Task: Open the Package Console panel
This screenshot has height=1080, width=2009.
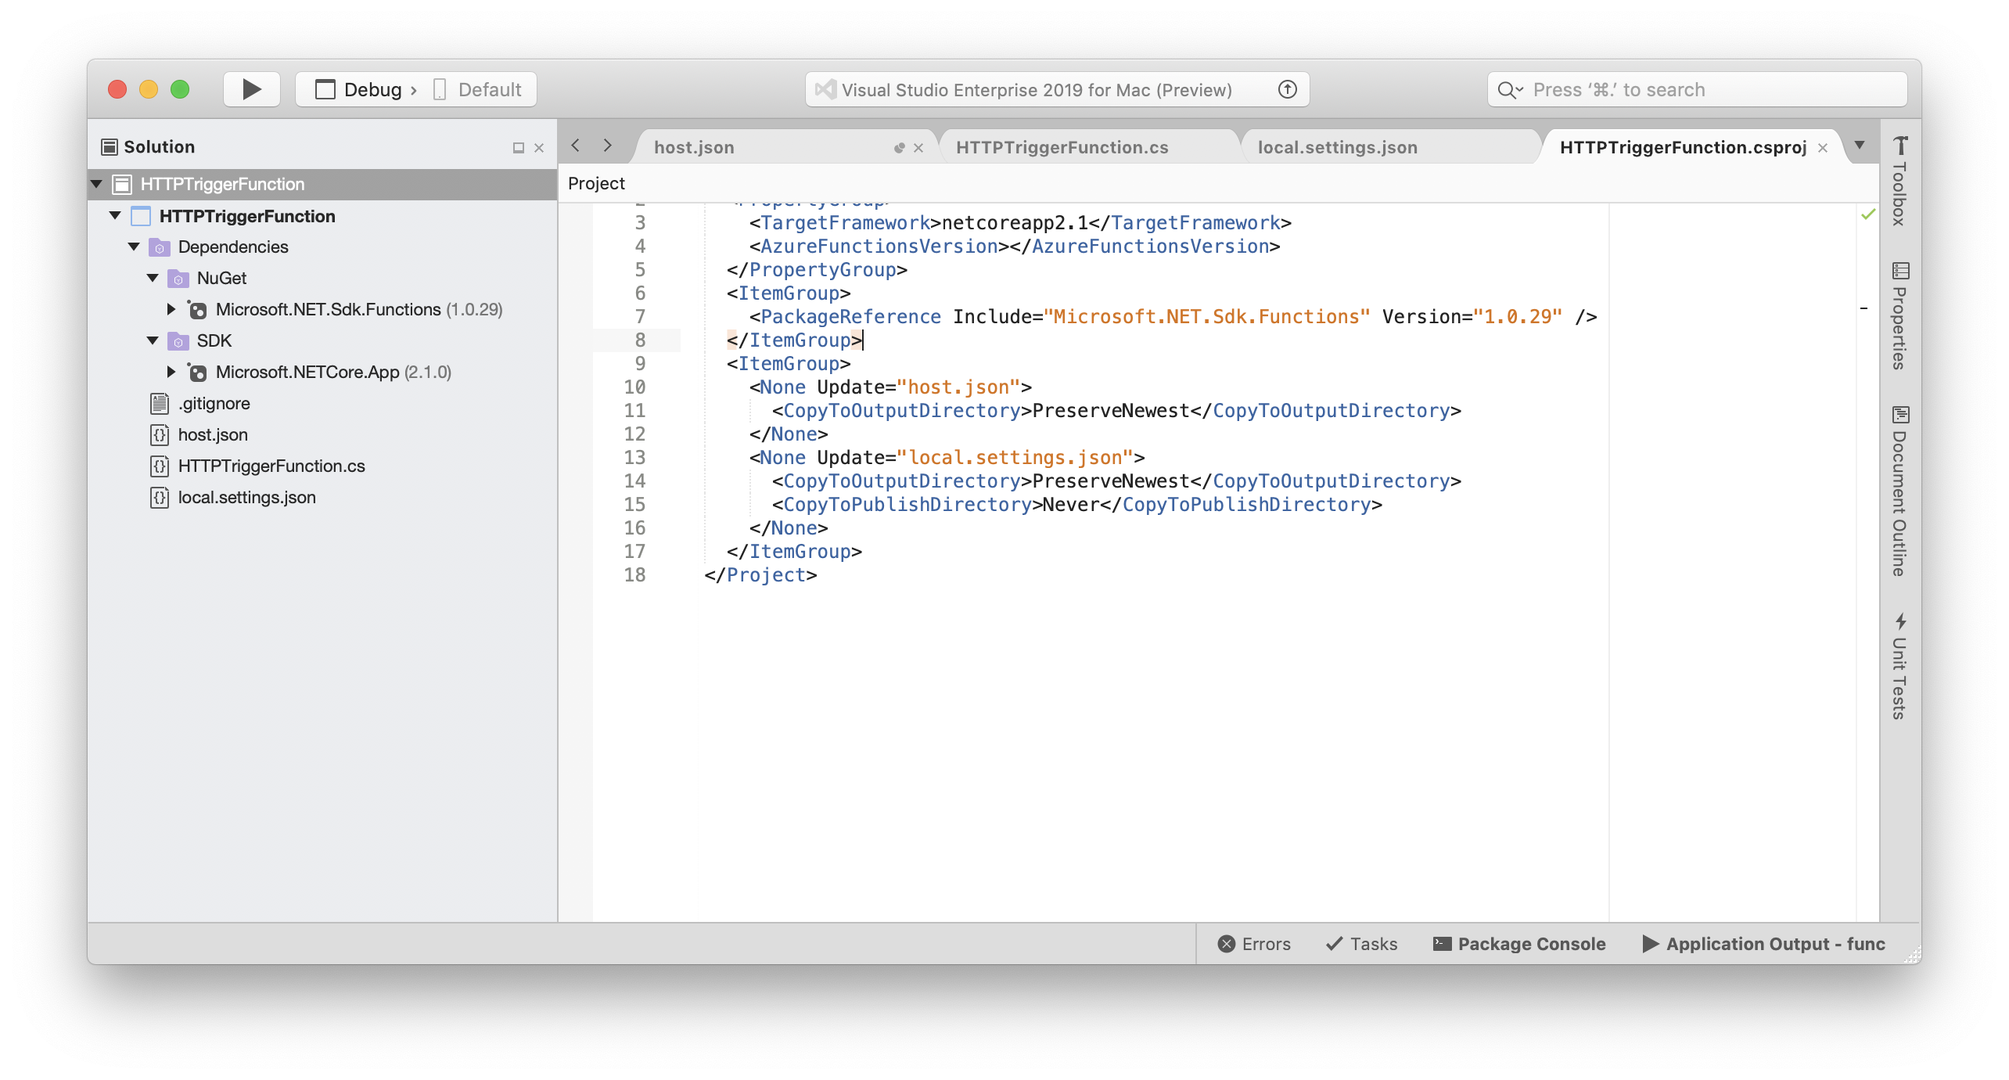Action: pyautogui.click(x=1520, y=945)
